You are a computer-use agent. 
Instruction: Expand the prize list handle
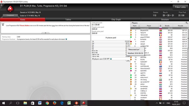tap(128, 61)
